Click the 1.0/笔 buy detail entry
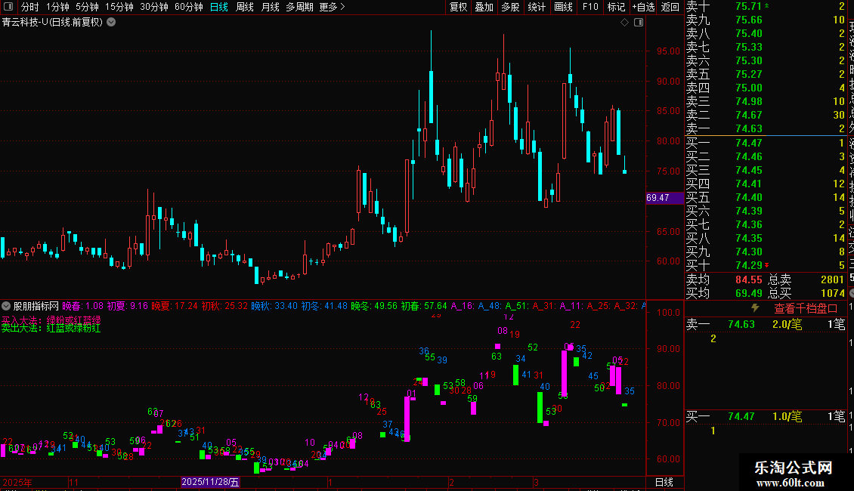This screenshot has height=491, width=854. pos(787,416)
